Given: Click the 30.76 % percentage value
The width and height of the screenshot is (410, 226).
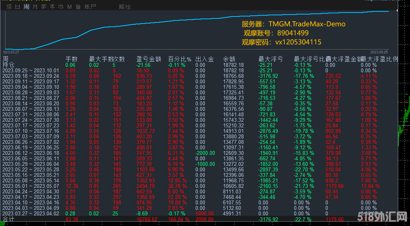Looking at the screenshot, I should (x=177, y=186).
